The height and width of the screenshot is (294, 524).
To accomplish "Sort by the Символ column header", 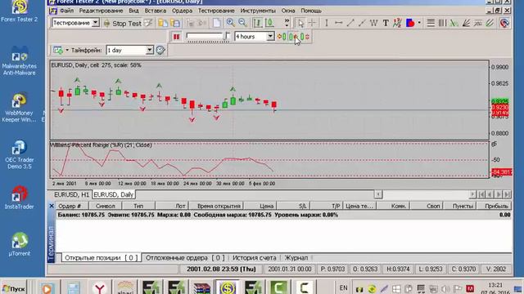I will tap(105, 206).
